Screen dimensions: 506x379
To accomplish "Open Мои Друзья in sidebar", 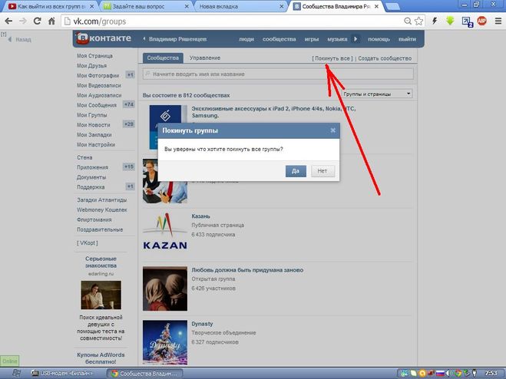I will coord(91,65).
